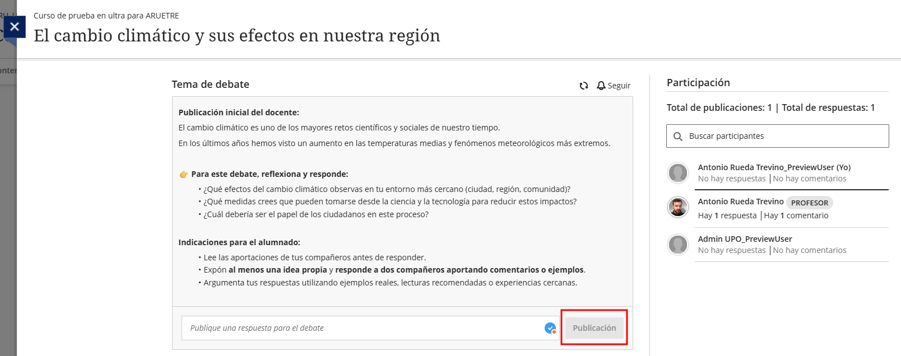901x356 pixels.
Task: Click the refresh icon next to Seguir
Action: pos(583,86)
